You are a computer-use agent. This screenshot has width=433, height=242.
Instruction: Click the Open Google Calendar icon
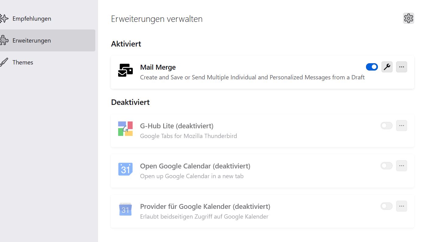point(125,169)
